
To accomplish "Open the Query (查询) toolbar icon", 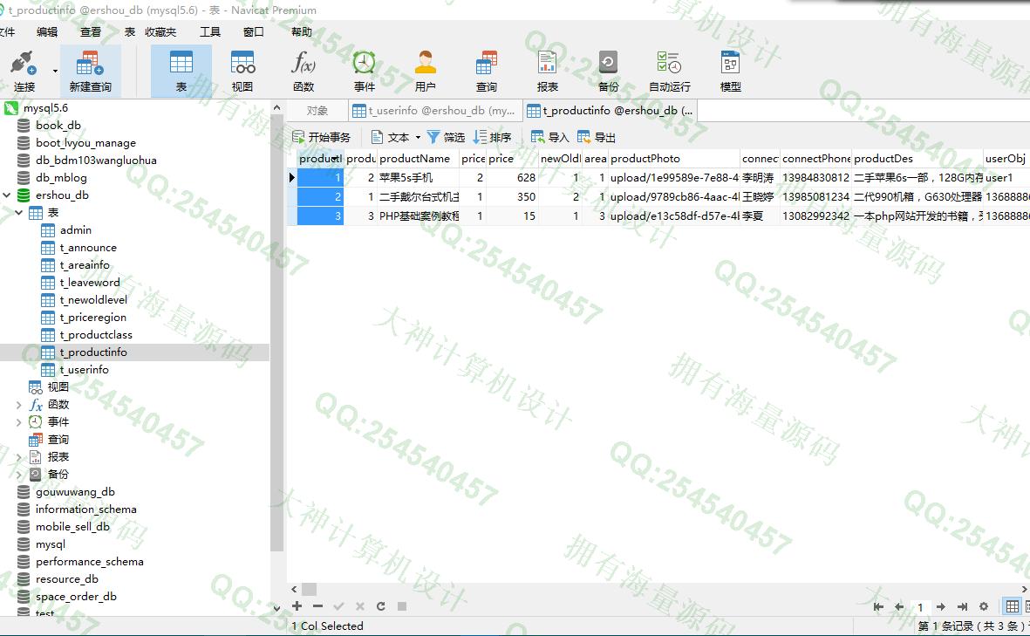I will tap(486, 71).
